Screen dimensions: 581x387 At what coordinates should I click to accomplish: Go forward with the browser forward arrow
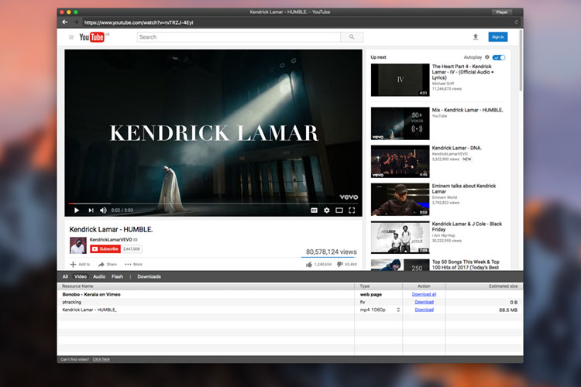coord(76,22)
